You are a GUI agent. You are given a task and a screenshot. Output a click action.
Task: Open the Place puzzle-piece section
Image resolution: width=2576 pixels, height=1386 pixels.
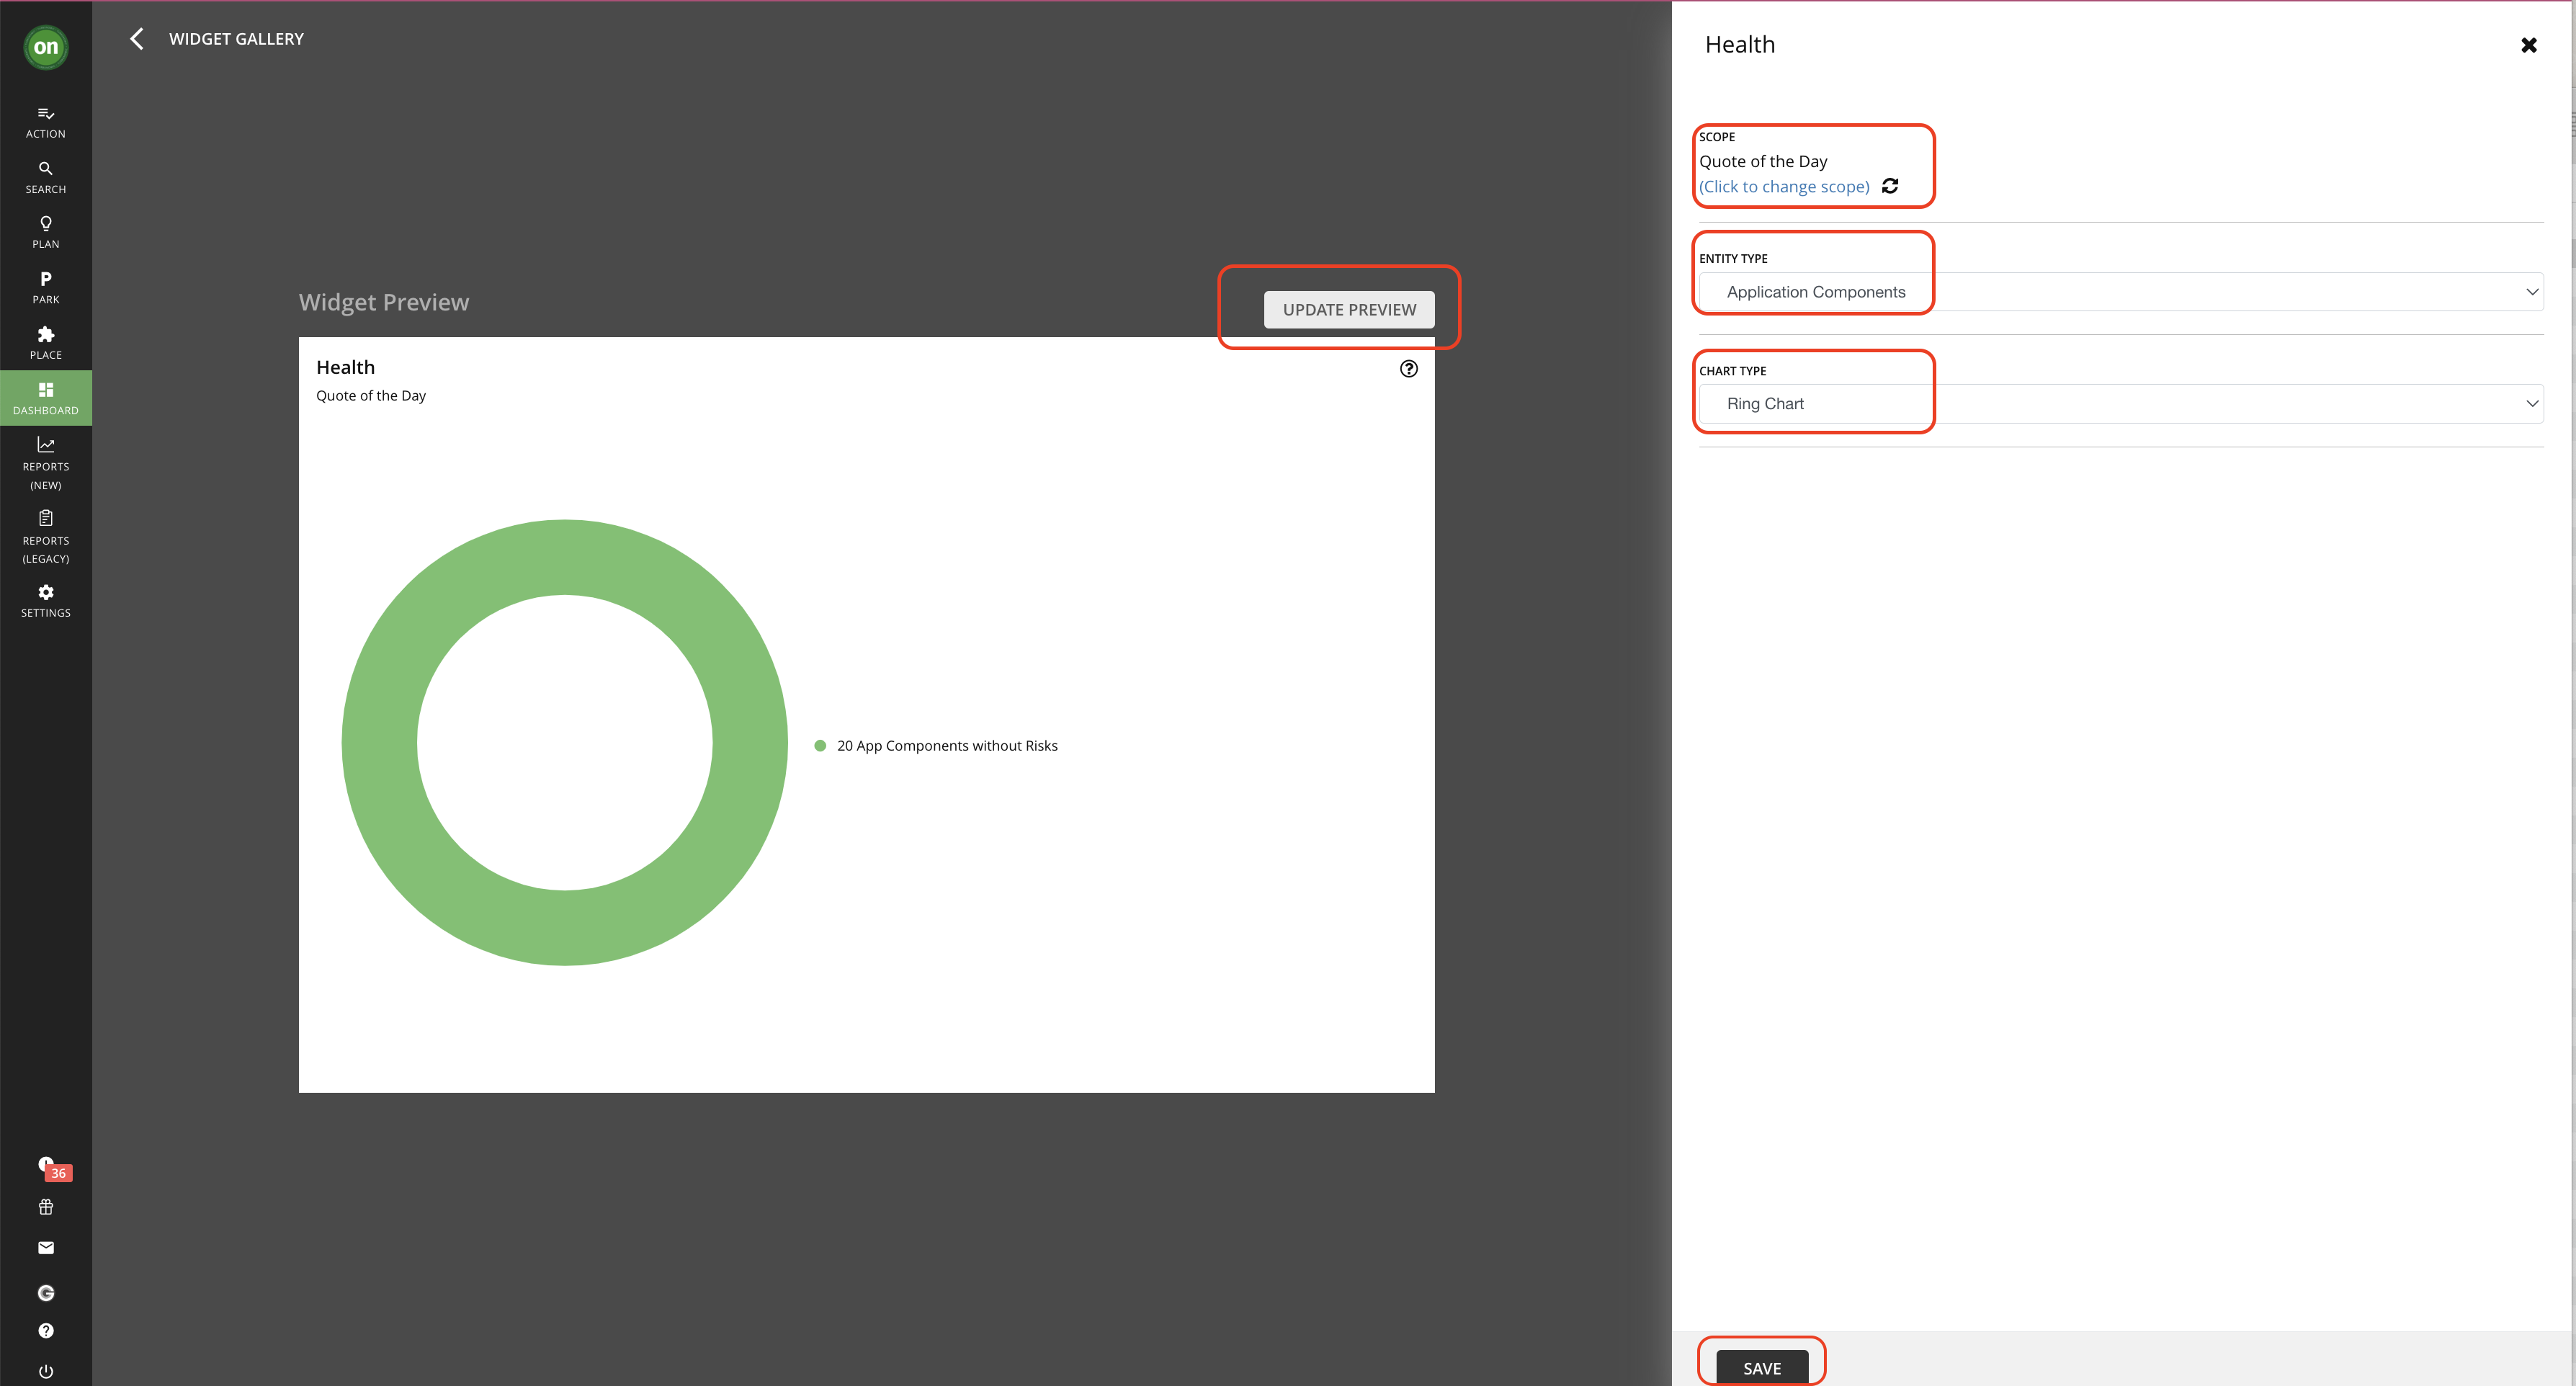pos(45,343)
